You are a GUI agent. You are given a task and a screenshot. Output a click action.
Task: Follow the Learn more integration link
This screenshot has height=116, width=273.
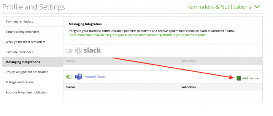pos(138,35)
